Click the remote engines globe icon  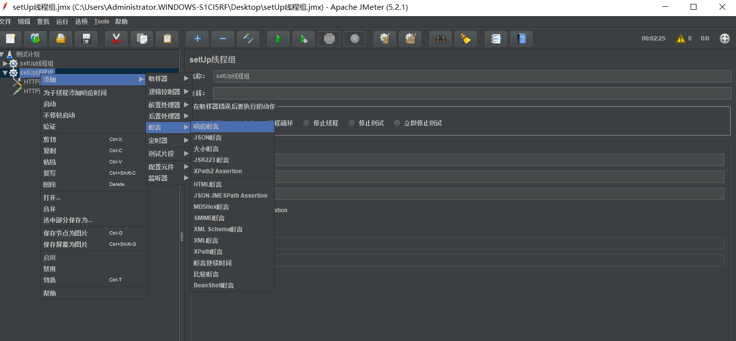pyautogui.click(x=725, y=39)
